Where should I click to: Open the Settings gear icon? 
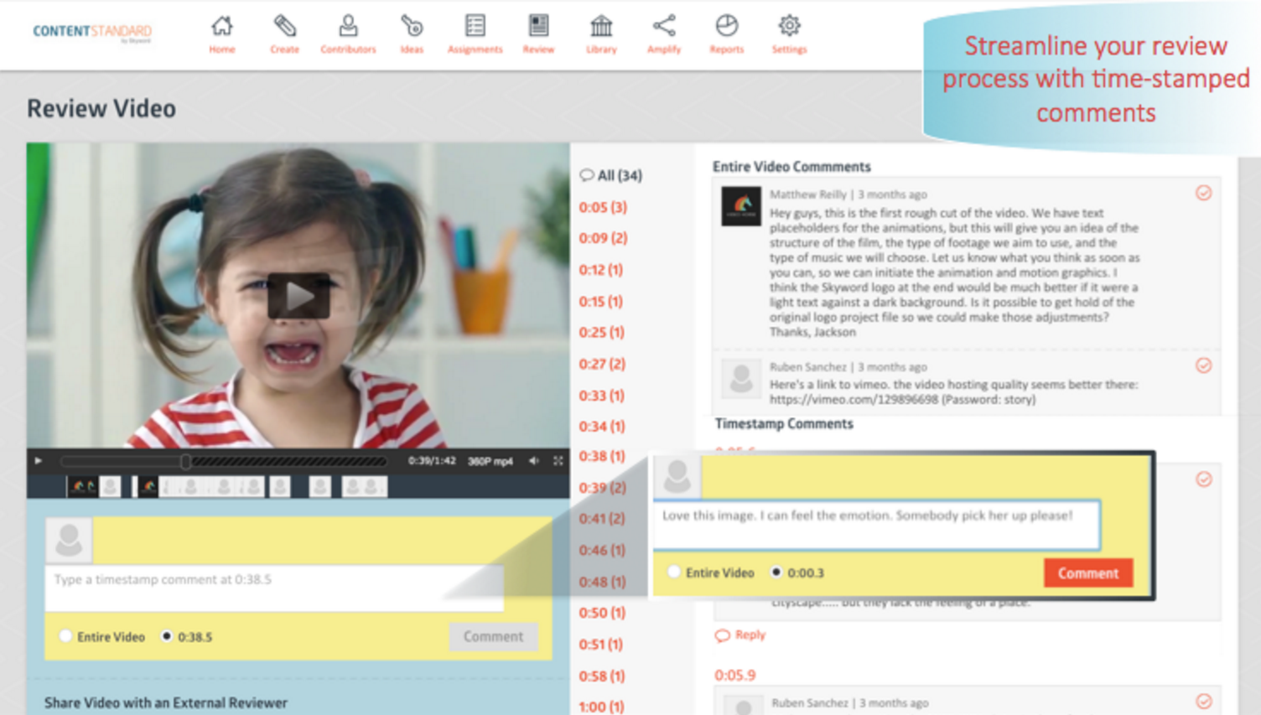(789, 26)
